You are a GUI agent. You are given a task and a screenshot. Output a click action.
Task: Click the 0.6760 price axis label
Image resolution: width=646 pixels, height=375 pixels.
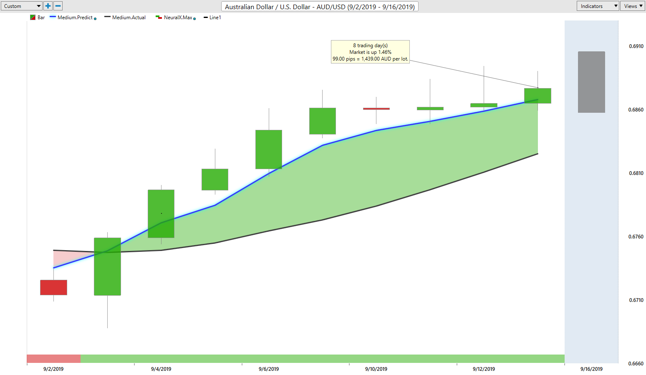point(636,237)
